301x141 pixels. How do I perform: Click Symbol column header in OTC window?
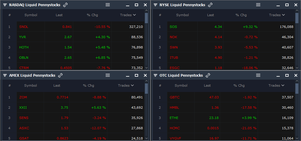click(181, 85)
